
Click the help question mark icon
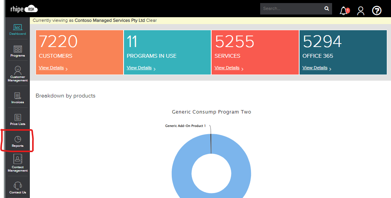tap(377, 11)
